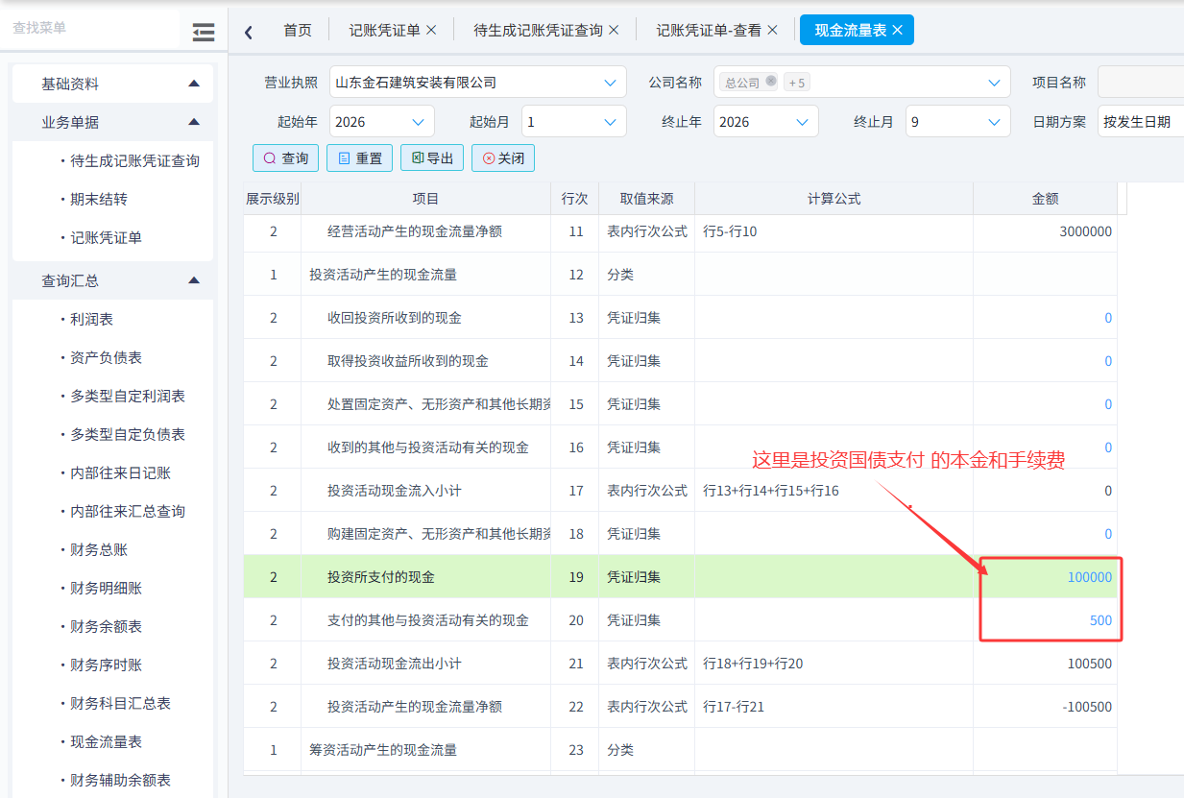Open the 终止月 dropdown
The image size is (1184, 798).
957,122
